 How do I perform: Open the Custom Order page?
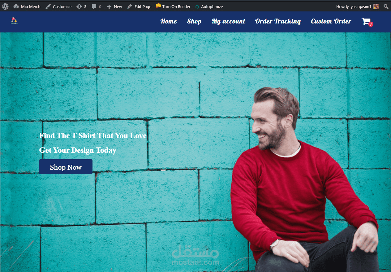coord(331,21)
